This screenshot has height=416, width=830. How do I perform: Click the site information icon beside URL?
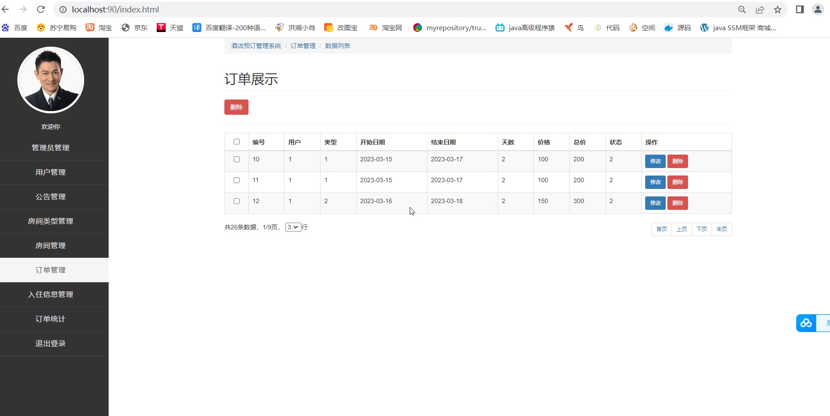[x=63, y=9]
